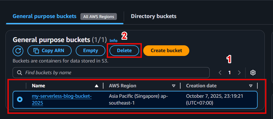Sort by Creation date column arrow
Screen dimensions: 273x119
(251, 86)
